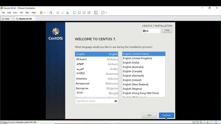Viewport: 221px width, 124px height.
Task: Click the CD/DVD drive status icon
Action: [x=197, y=122]
